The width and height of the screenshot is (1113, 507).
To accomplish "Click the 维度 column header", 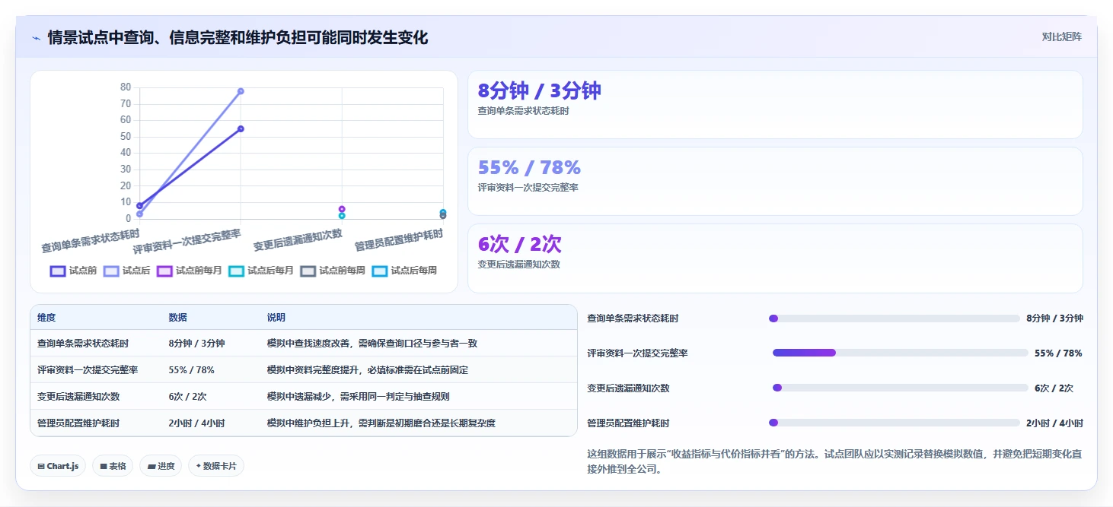I will (x=46, y=318).
